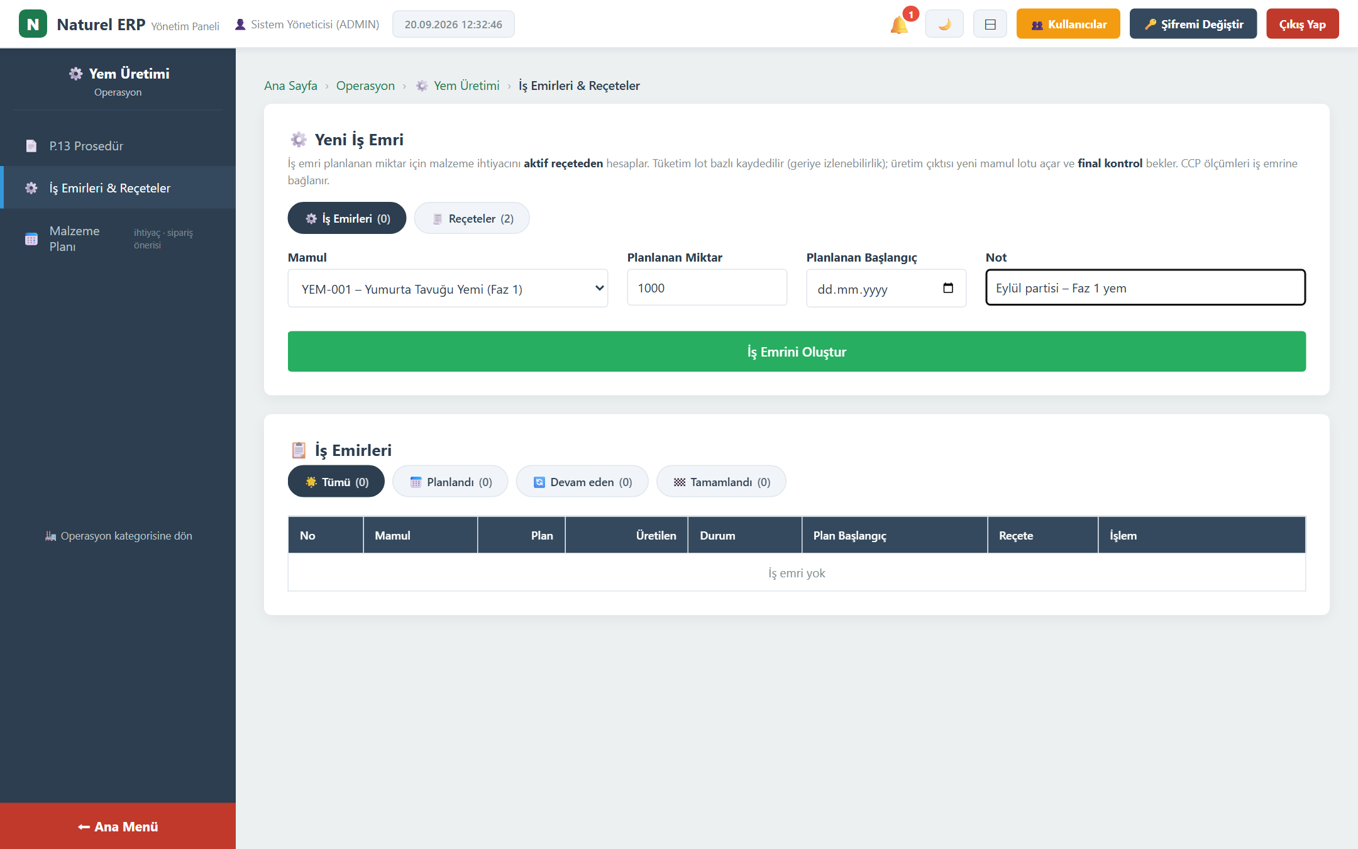1358x849 pixels.
Task: Switch to the Reçeteler tab
Action: click(472, 218)
